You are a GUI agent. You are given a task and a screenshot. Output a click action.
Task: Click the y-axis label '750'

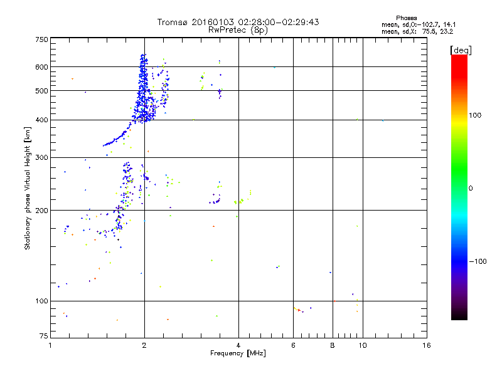(x=41, y=39)
